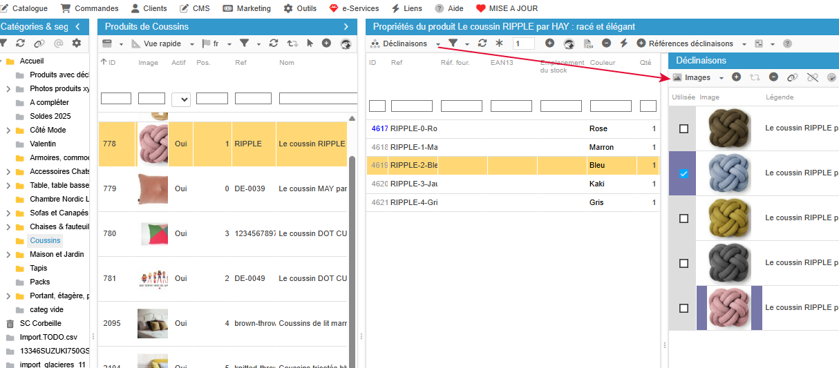Click the unlink icon in Images toolbar
The image size is (839, 368).
coord(812,77)
